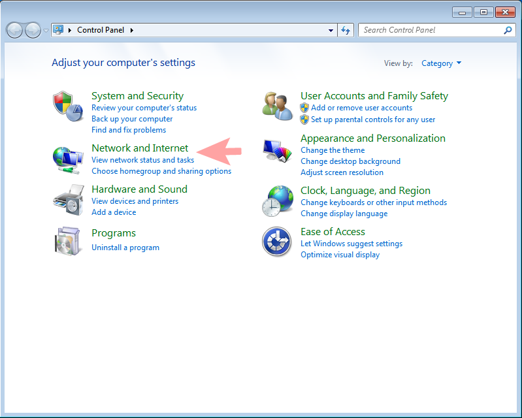Image resolution: width=522 pixels, height=418 pixels.
Task: Open the User Accounts people icon
Action: click(277, 106)
